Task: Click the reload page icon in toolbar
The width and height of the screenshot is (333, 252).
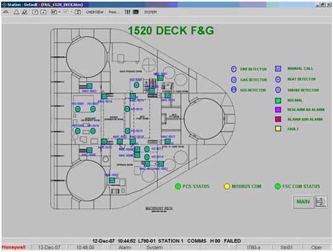Action: (78, 12)
